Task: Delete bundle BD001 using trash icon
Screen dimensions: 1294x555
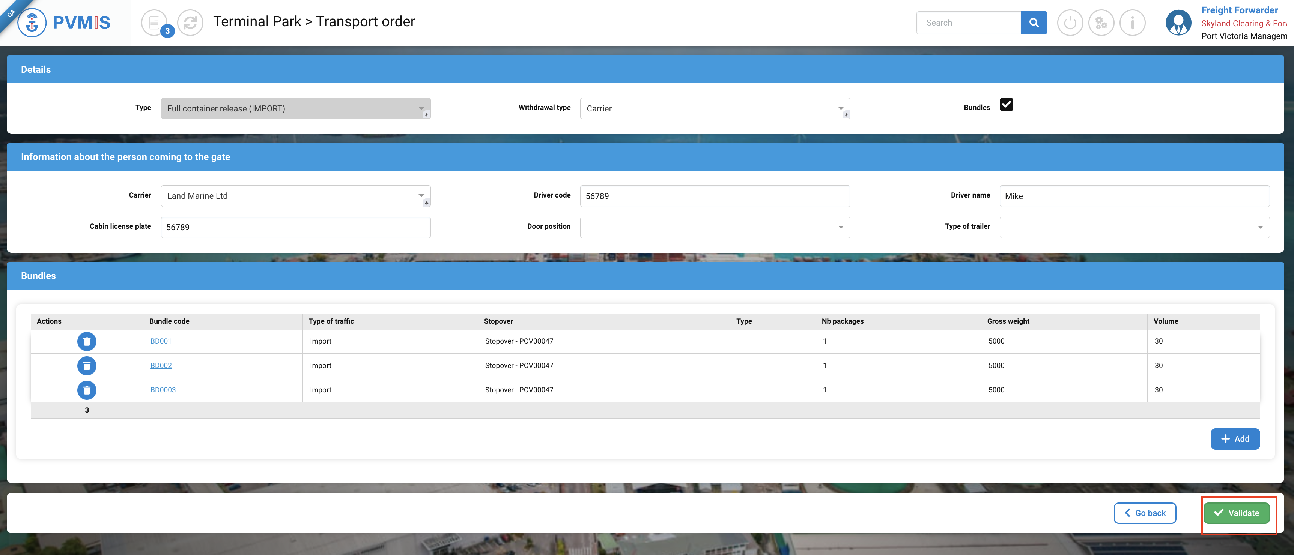Action: [86, 341]
